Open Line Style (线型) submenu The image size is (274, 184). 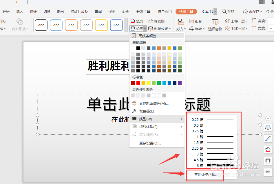click(157, 119)
